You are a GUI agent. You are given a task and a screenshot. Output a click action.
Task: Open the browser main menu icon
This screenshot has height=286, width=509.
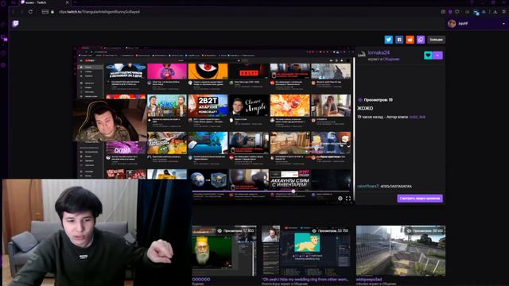click(x=503, y=12)
